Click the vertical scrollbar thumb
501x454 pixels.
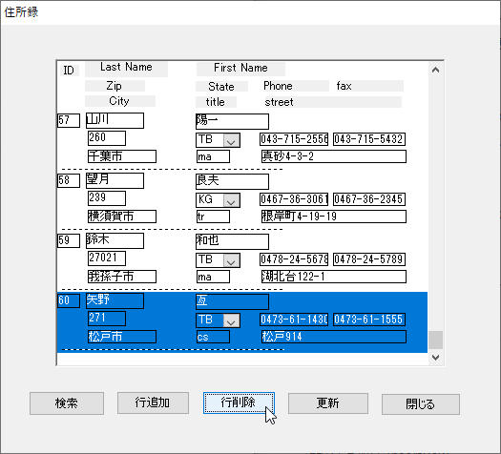[x=435, y=340]
